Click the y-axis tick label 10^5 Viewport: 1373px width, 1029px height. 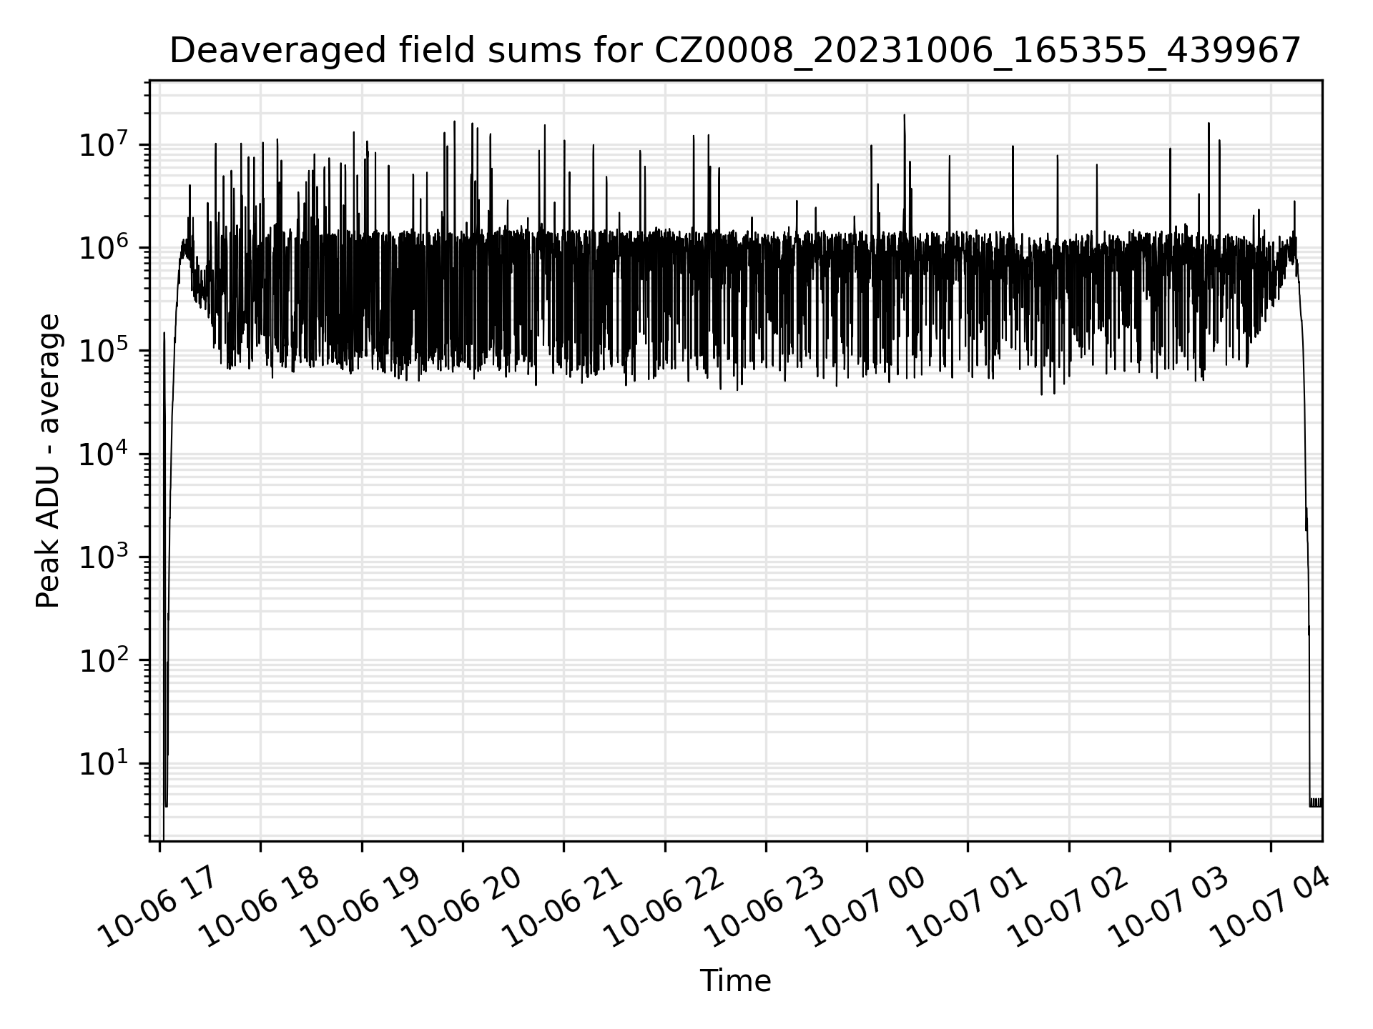coord(104,351)
